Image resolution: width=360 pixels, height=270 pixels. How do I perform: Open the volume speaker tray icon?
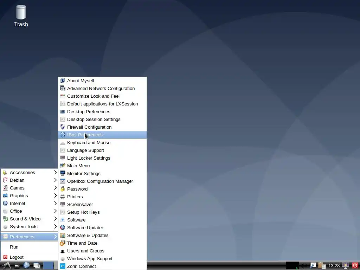click(x=304, y=266)
